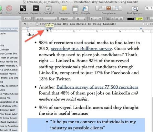
Task: Toggle underline formatting
Action: point(100,19)
